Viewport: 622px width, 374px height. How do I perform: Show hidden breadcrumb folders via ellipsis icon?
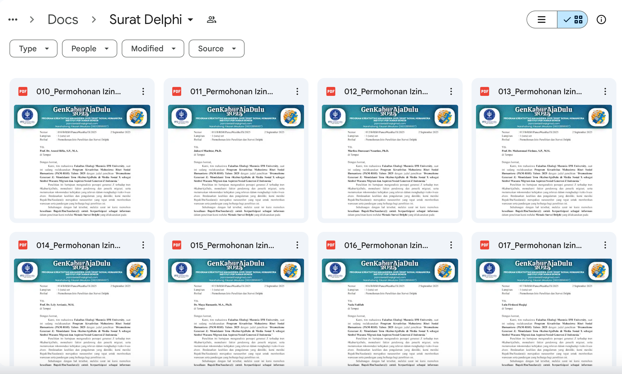tap(13, 20)
